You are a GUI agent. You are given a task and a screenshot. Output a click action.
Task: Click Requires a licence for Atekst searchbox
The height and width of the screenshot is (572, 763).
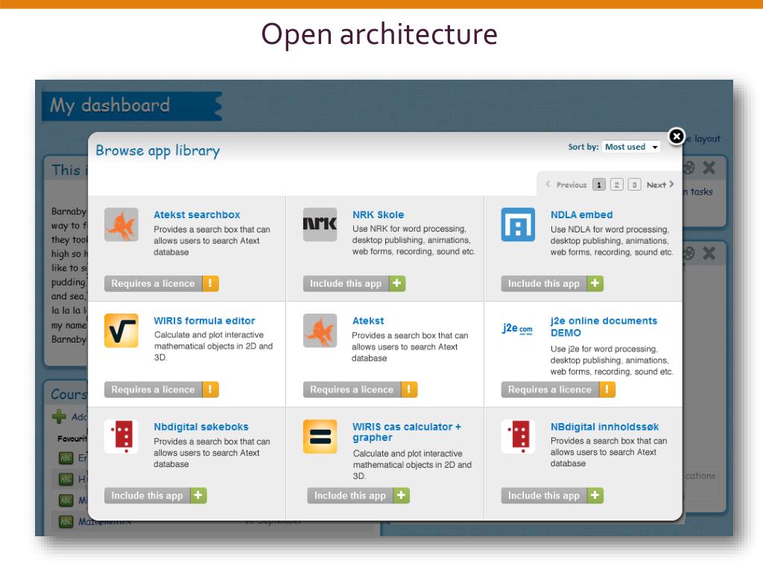tap(162, 284)
